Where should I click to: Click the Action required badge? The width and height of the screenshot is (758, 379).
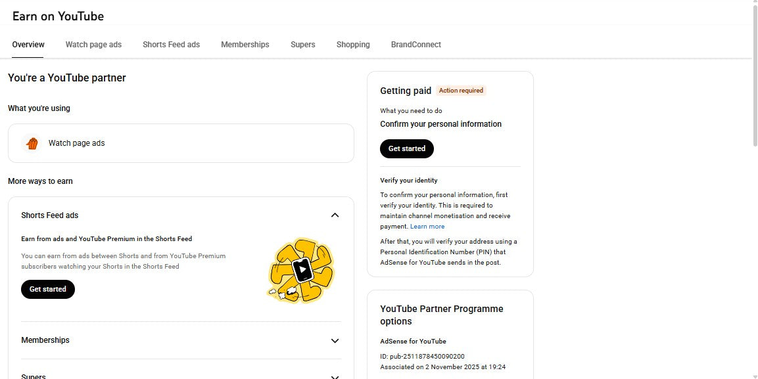point(461,90)
